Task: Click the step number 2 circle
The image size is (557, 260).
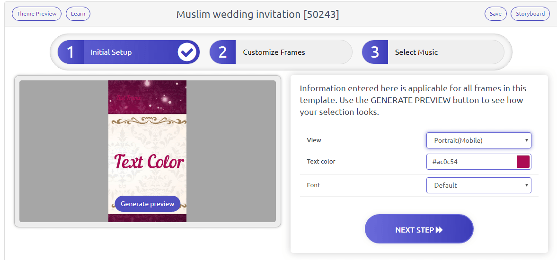Action: [x=223, y=52]
